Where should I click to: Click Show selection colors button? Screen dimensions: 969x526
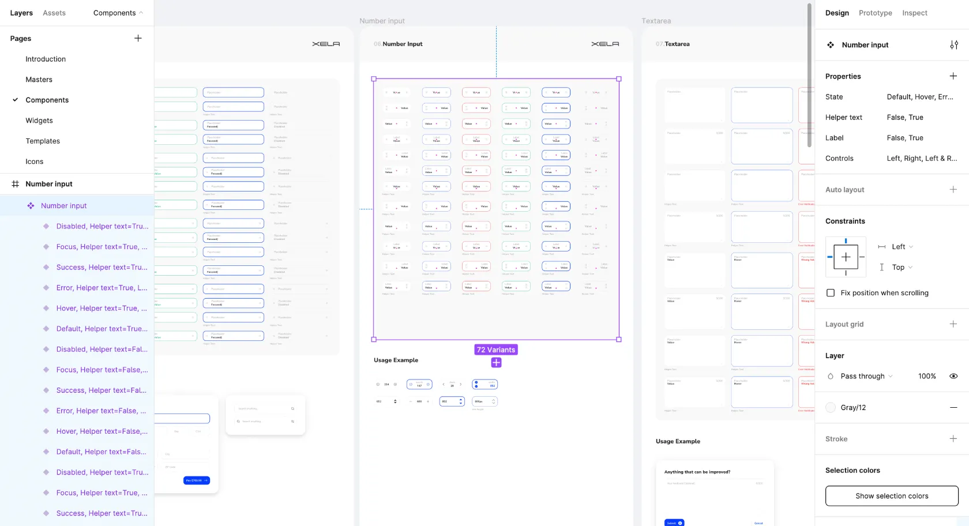[892, 496]
